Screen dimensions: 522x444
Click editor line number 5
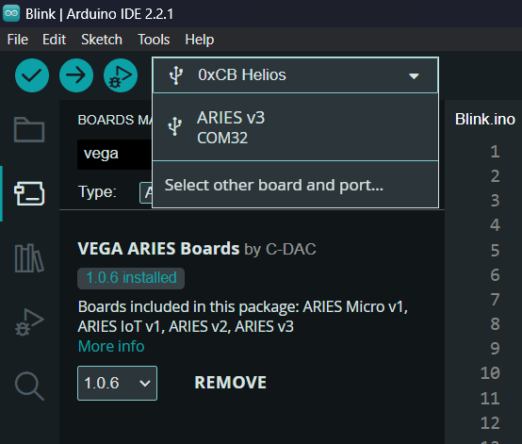pyautogui.click(x=495, y=250)
